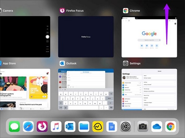The width and height of the screenshot is (185, 138).
Task: Launch Firefox Focus from the dock
Action: (42, 126)
